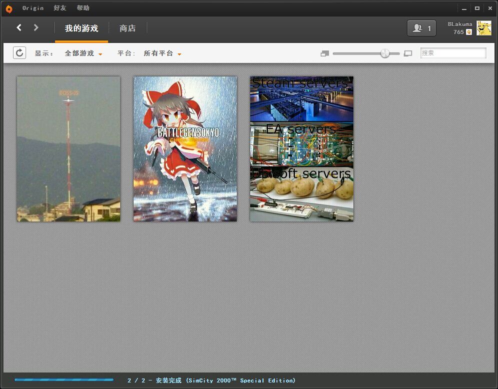Open the 帮助 menu
The height and width of the screenshot is (389, 498).
(83, 8)
